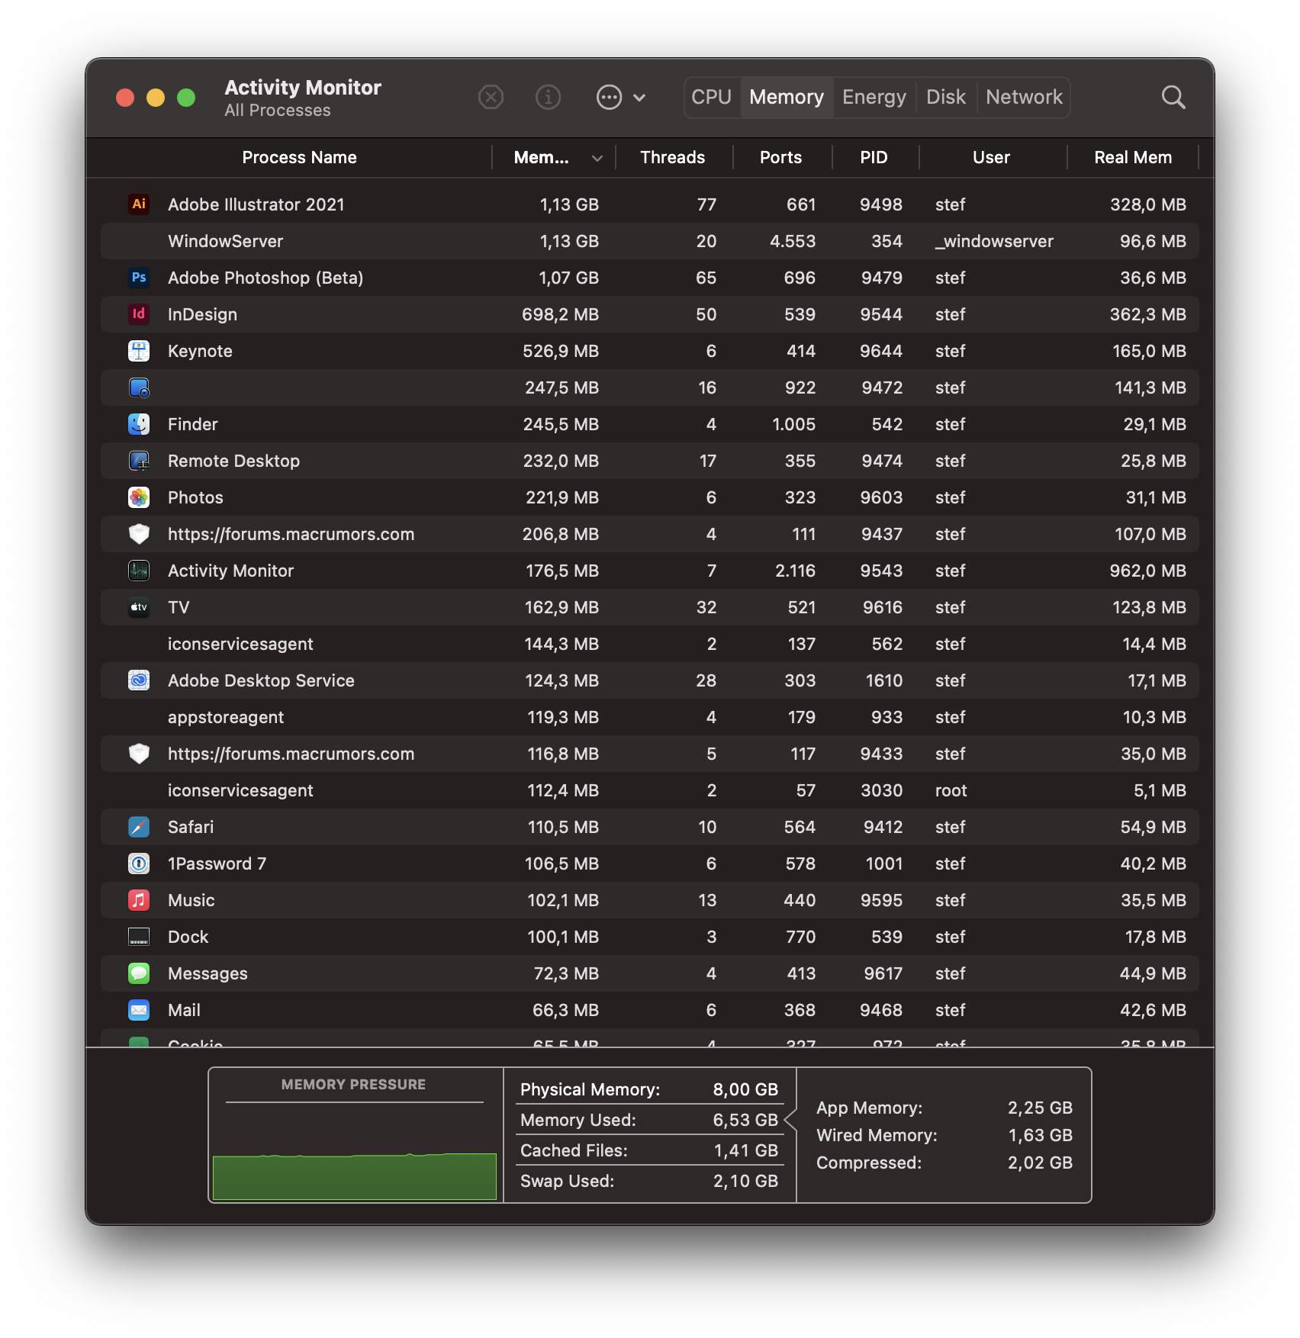Click the Adobe Illustrator 2021 icon
The height and width of the screenshot is (1338, 1300).
(139, 204)
